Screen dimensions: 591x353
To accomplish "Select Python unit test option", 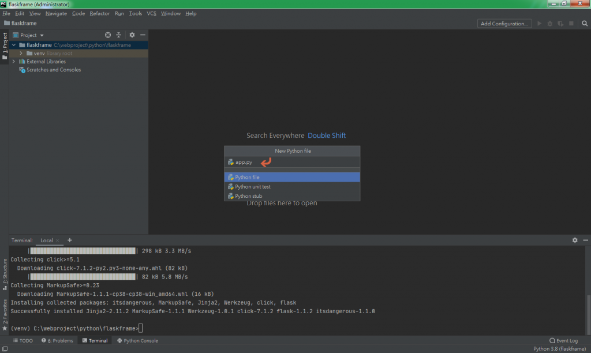I will point(292,186).
